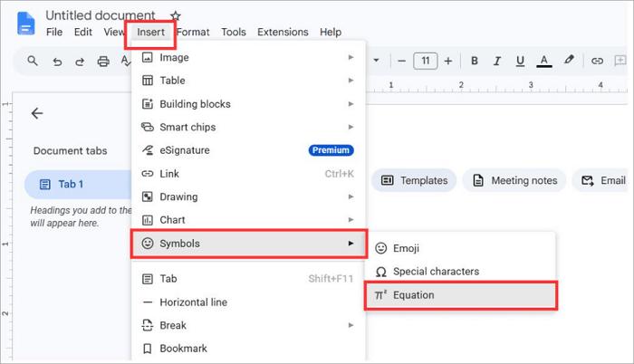The image size is (634, 364).
Task: Click the undo arrow icon
Action: pyautogui.click(x=57, y=62)
